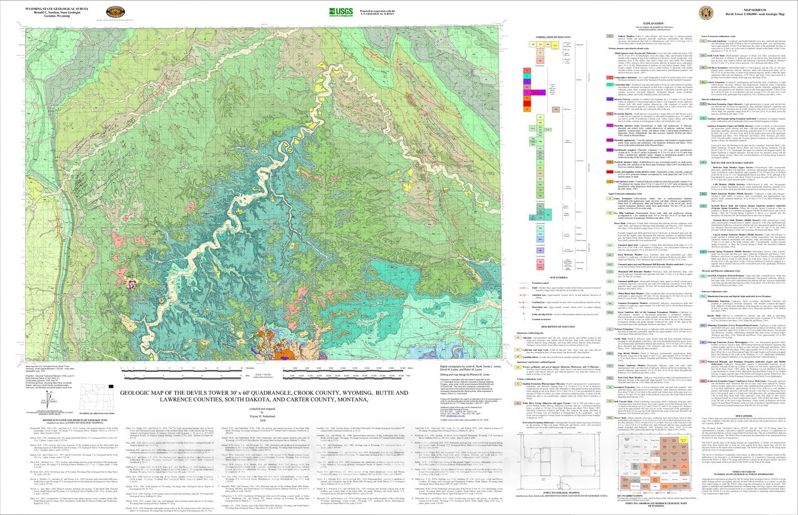Click the Fox Hills Sandstone legend swatch
Image resolution: width=798 pixels, height=515 pixels.
coord(610,212)
